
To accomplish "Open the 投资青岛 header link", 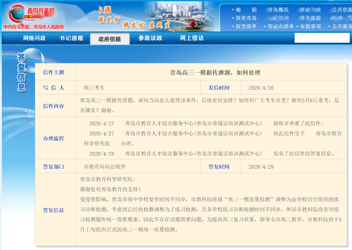I will (x=246, y=18).
